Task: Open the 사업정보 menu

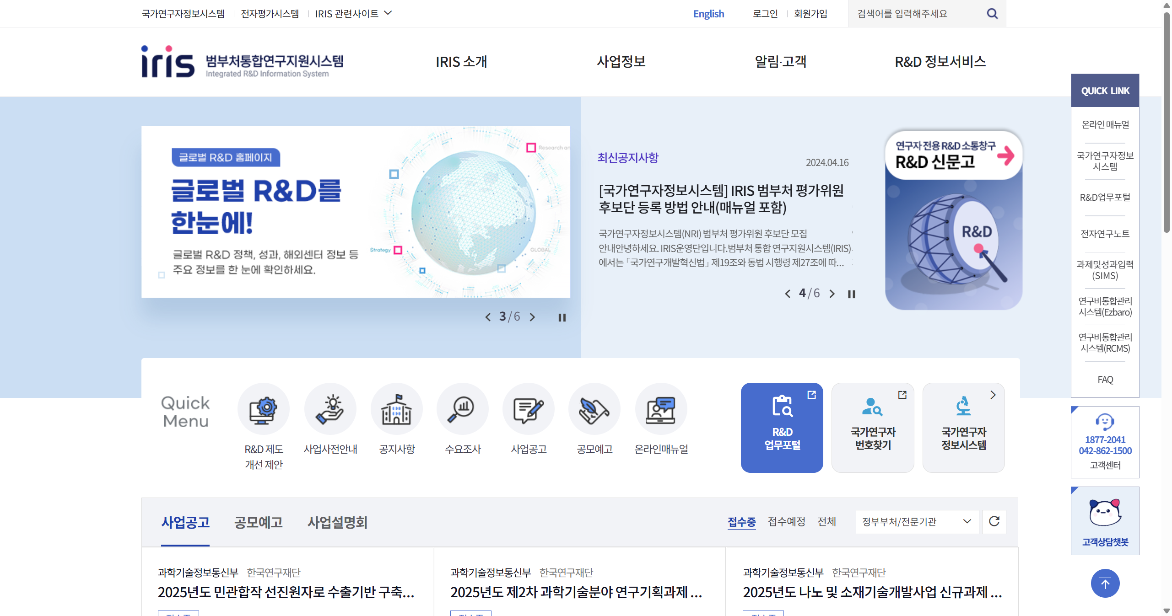Action: 621,62
